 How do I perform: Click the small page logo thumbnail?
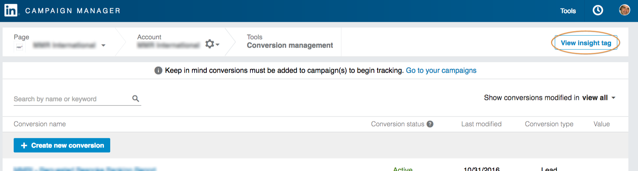pyautogui.click(x=19, y=47)
